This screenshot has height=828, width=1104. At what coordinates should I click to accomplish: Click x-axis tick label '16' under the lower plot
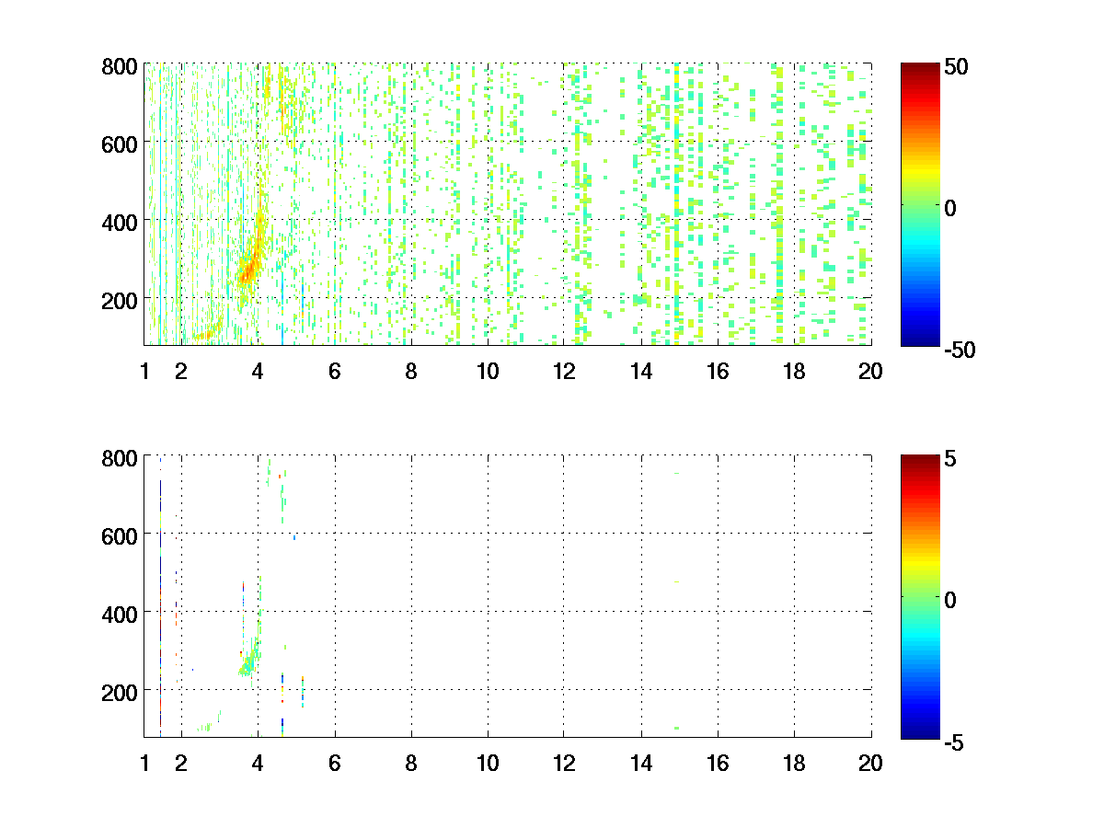tap(718, 763)
